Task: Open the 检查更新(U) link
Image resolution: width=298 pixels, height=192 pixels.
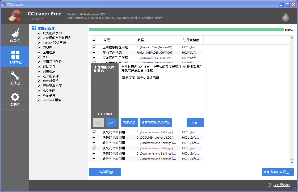Action: tap(282, 185)
